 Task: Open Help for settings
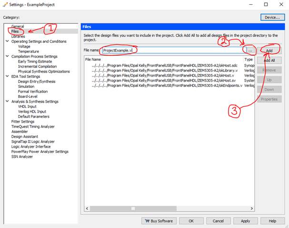[273, 221]
